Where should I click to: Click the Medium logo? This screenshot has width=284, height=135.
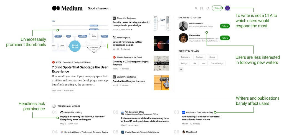[67, 8]
